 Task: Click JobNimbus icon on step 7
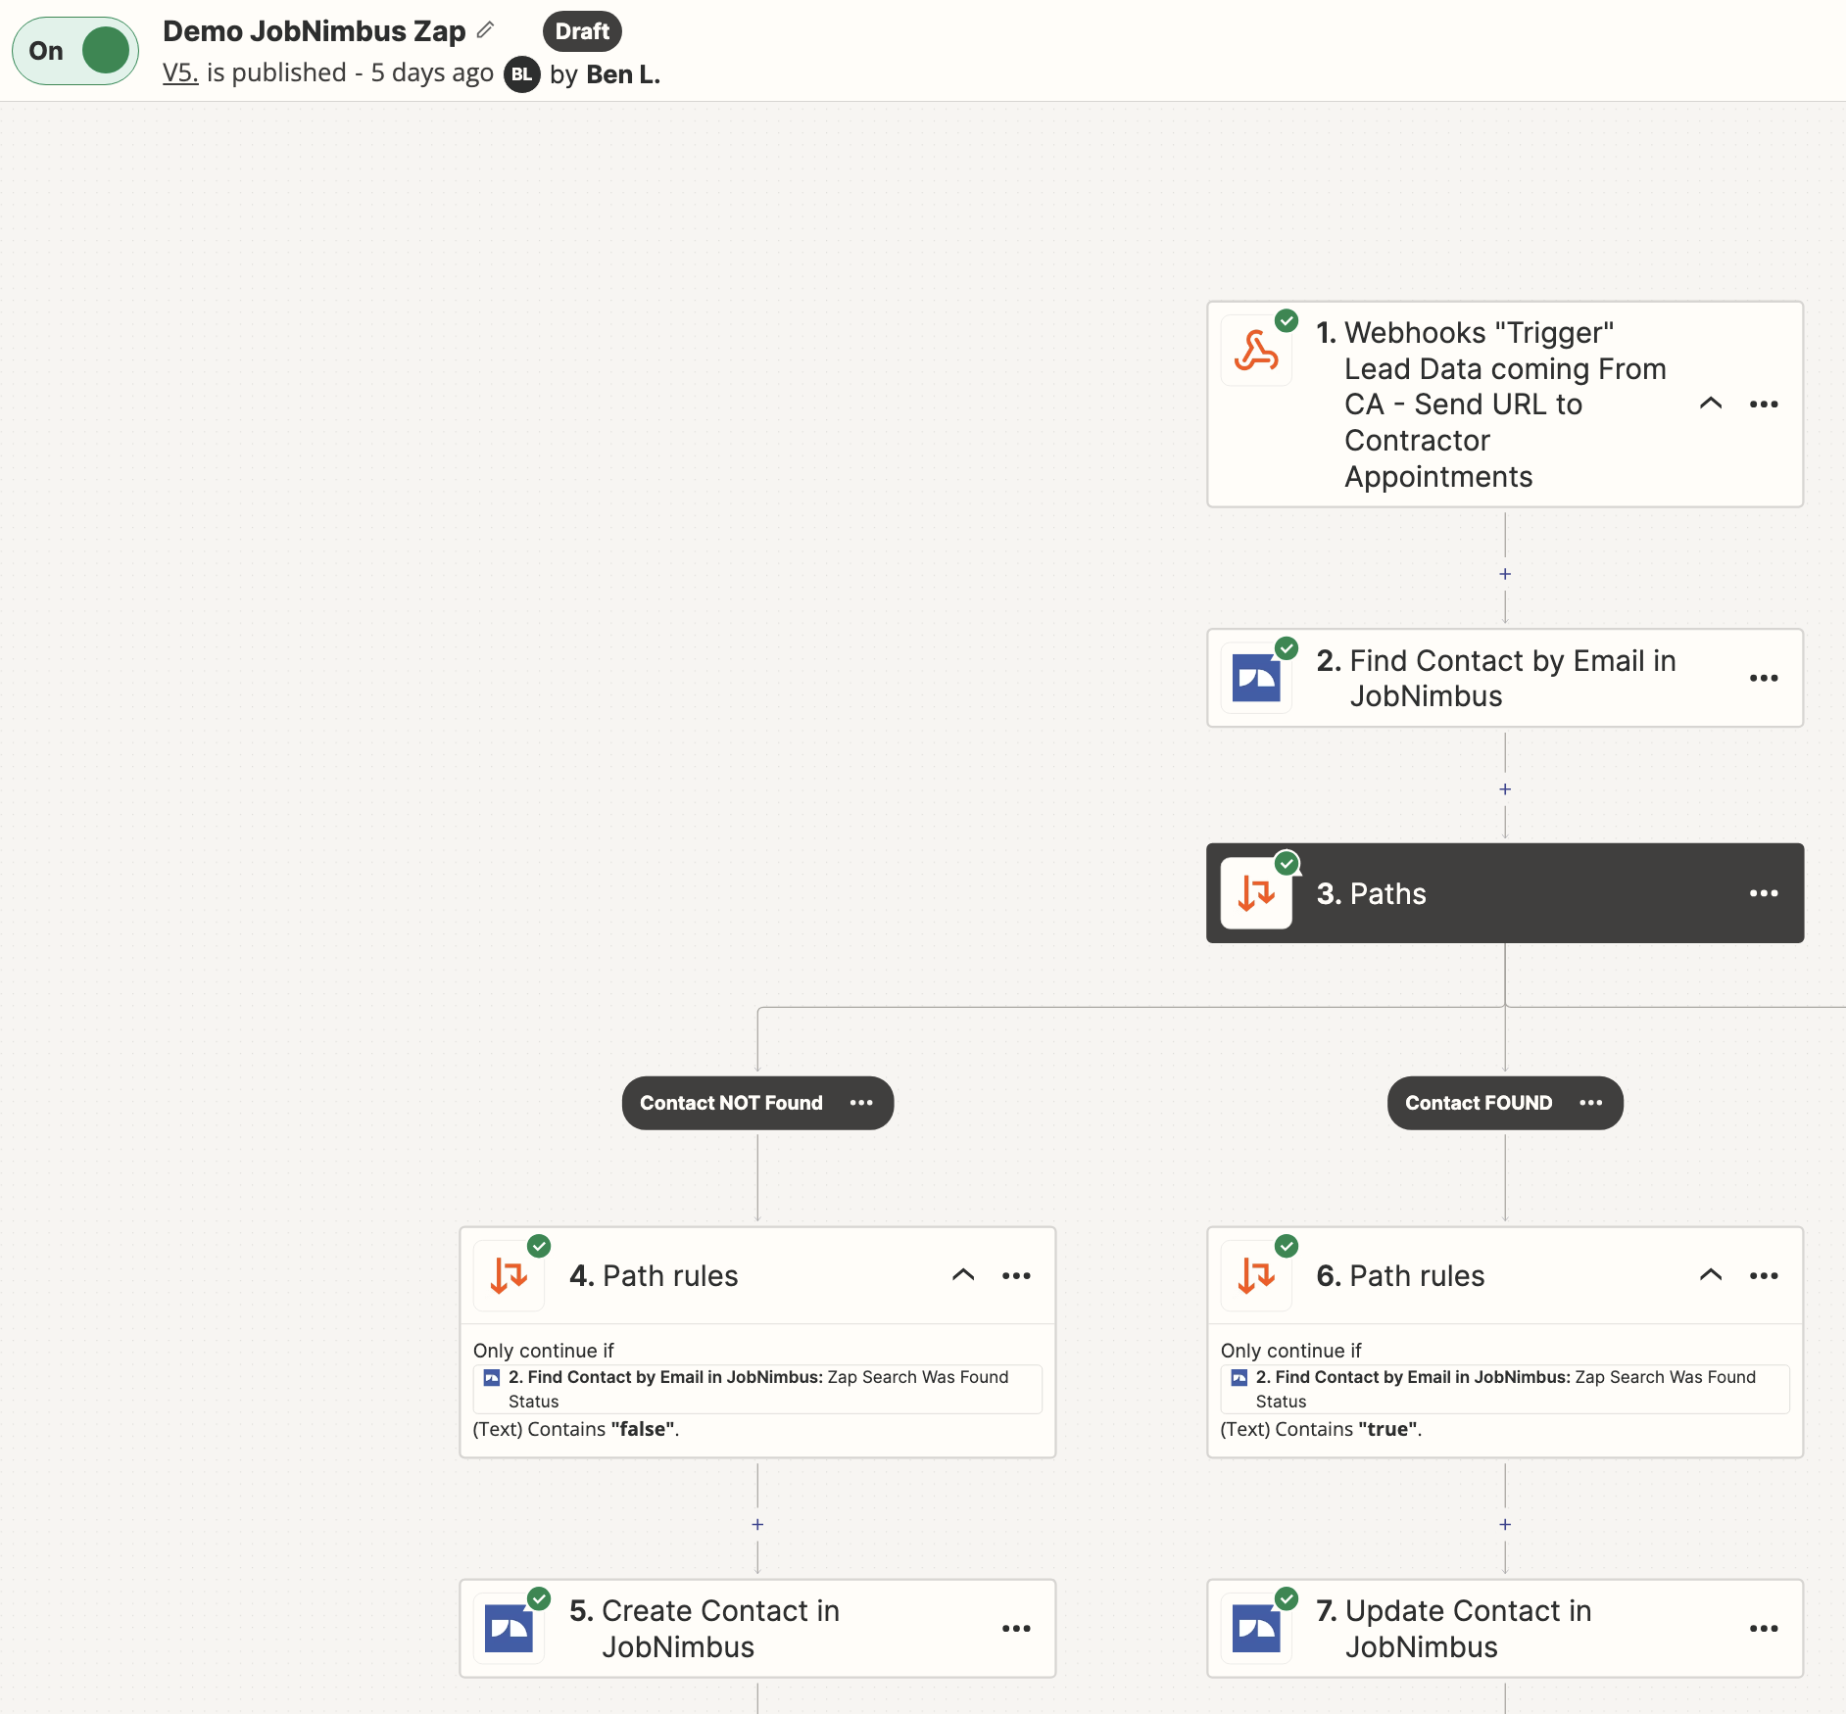(x=1256, y=1628)
